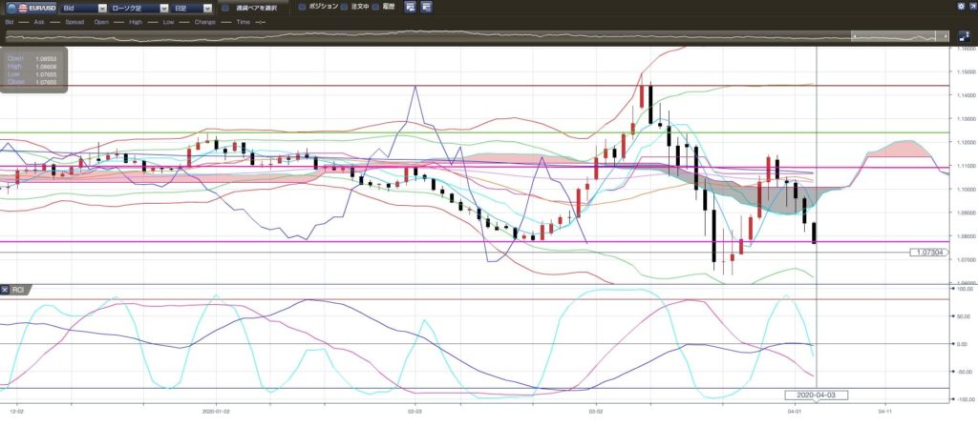
Task: Click the first chart layout icon beside 履歴
Action: [x=411, y=7]
